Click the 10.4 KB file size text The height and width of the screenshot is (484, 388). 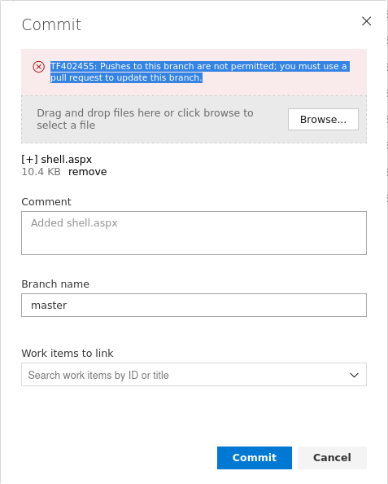[41, 172]
